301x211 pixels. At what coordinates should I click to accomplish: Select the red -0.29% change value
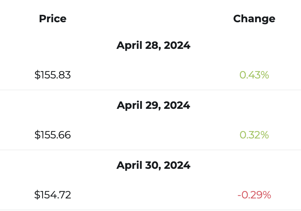[x=254, y=195]
